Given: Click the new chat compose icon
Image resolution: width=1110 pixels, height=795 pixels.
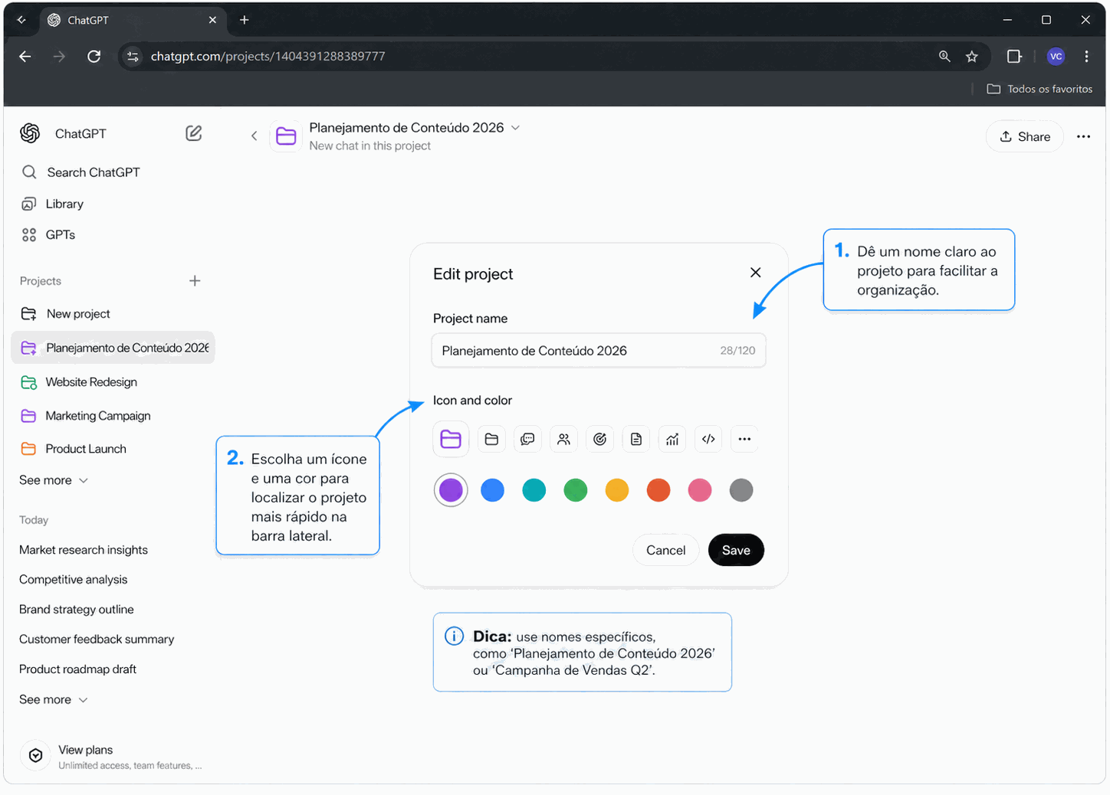Looking at the screenshot, I should pyautogui.click(x=194, y=133).
